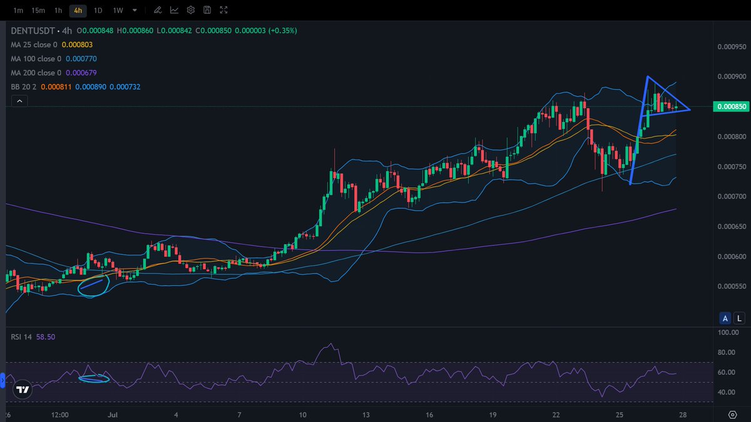Switch to the 1W timeframe
Screen dimensions: 751x422
pos(118,10)
